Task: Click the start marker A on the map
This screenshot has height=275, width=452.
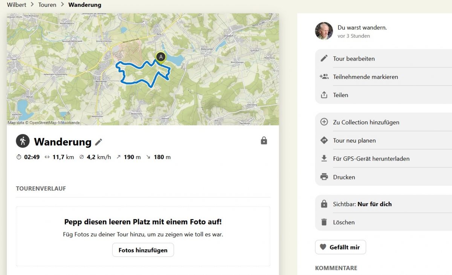Action: [161, 57]
